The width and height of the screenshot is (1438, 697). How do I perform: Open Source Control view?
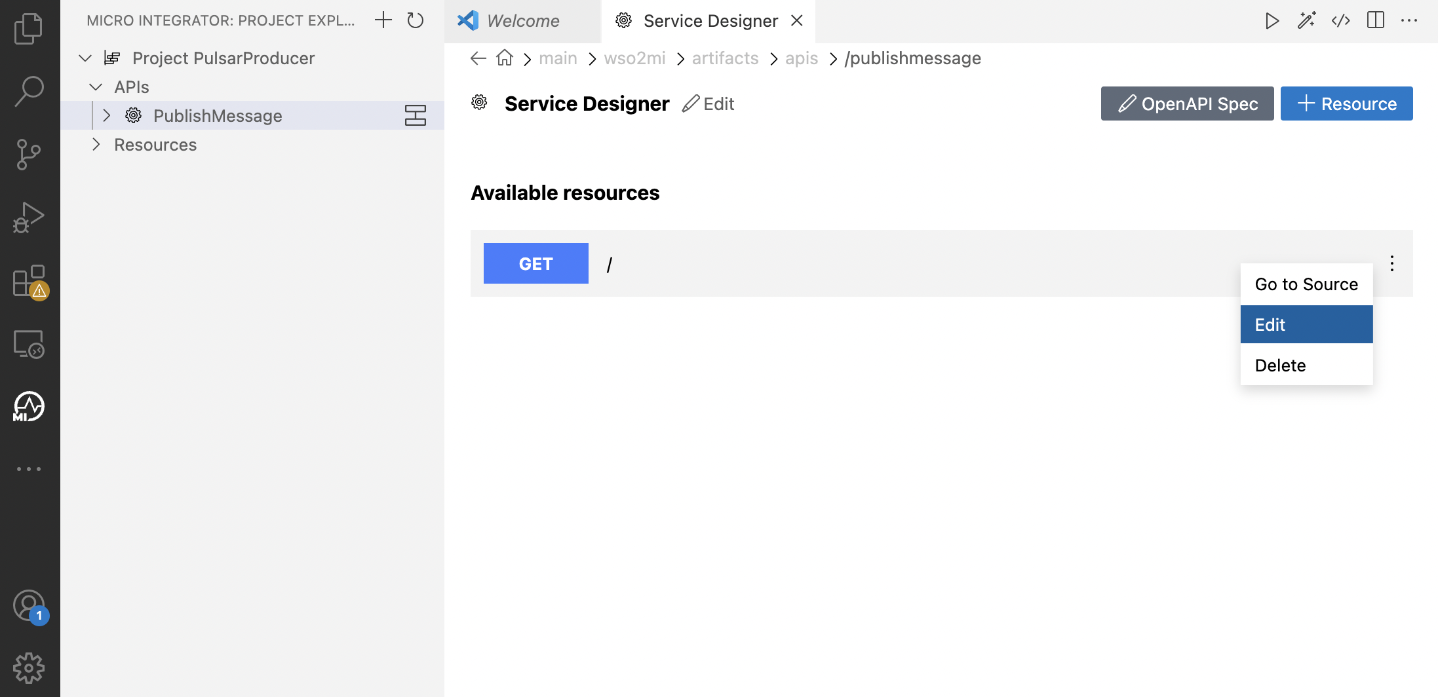[29, 154]
